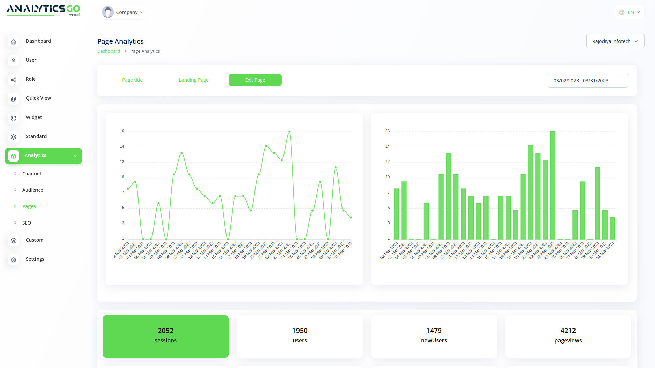Click the Widget grid icon
Viewport: 655px width, 368px height.
click(13, 118)
